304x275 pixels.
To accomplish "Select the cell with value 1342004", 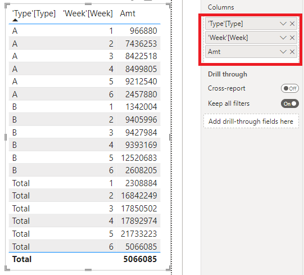I will (141, 107).
